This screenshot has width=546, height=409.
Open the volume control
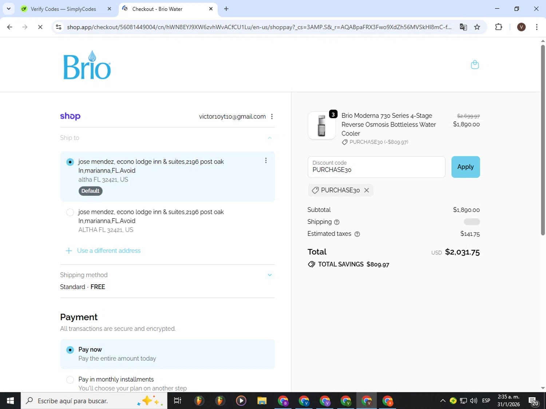(474, 401)
